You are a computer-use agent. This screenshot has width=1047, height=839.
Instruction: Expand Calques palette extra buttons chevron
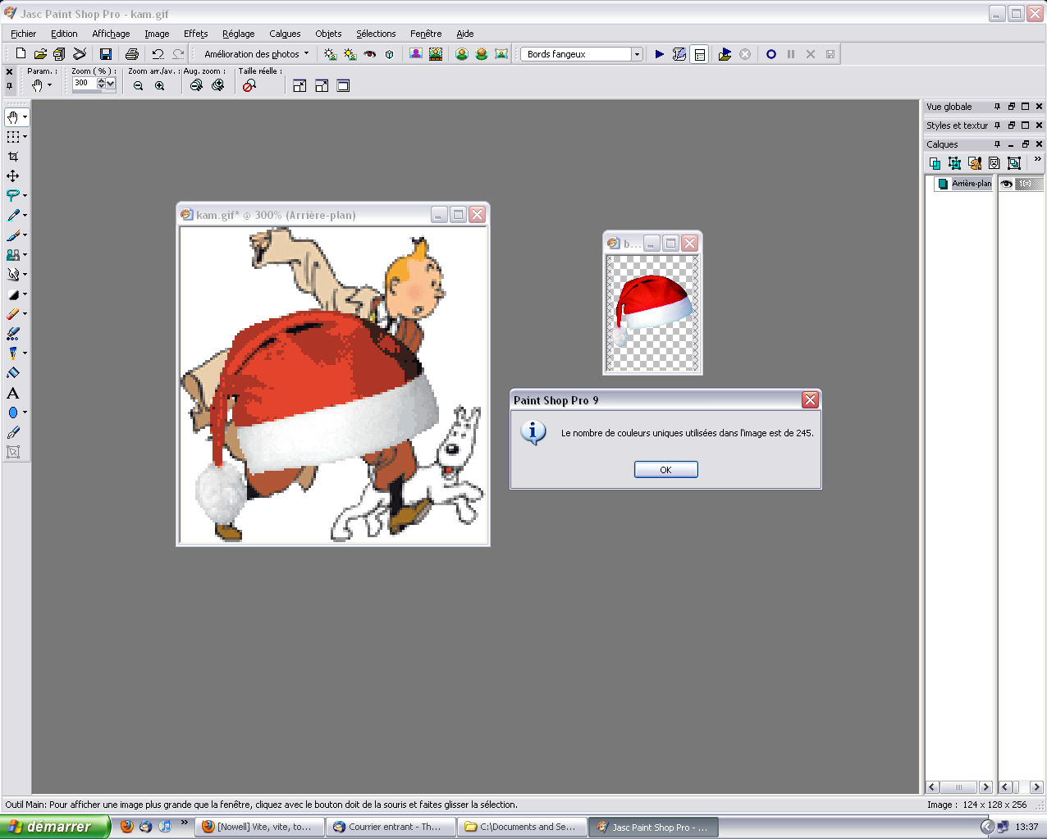1037,159
